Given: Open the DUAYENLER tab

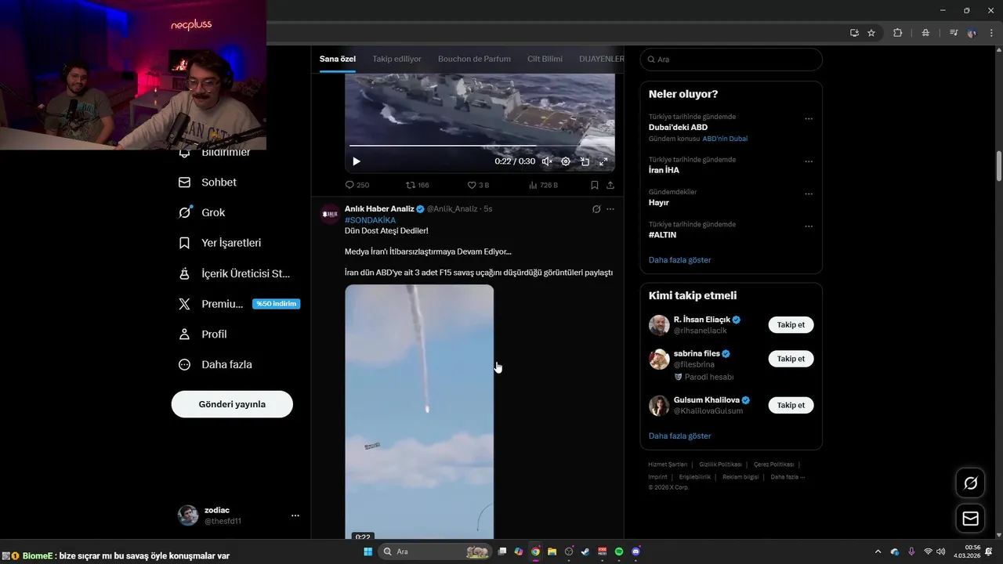Looking at the screenshot, I should [x=601, y=59].
